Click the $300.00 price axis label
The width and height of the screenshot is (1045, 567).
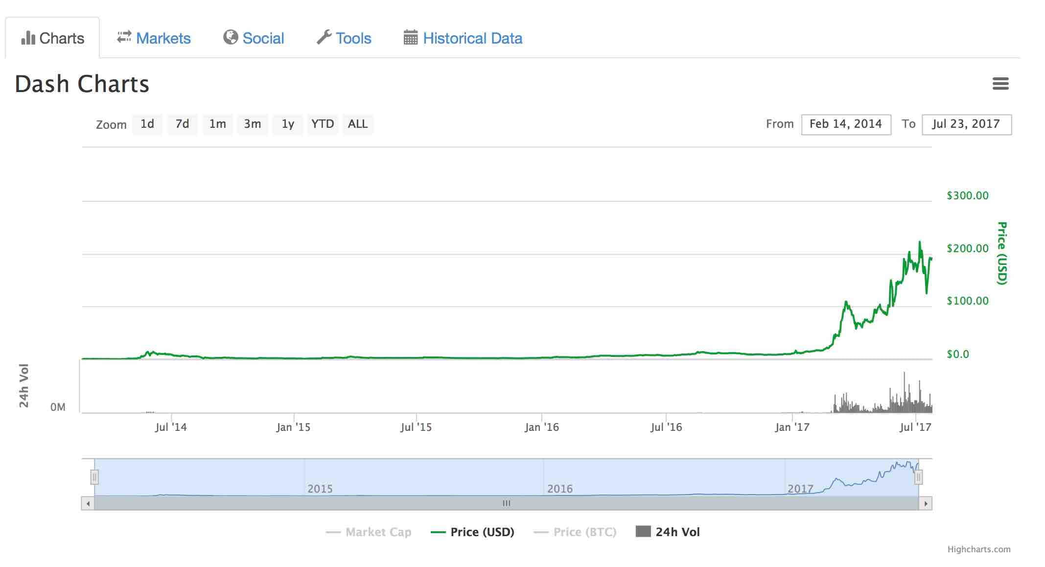[x=968, y=196]
